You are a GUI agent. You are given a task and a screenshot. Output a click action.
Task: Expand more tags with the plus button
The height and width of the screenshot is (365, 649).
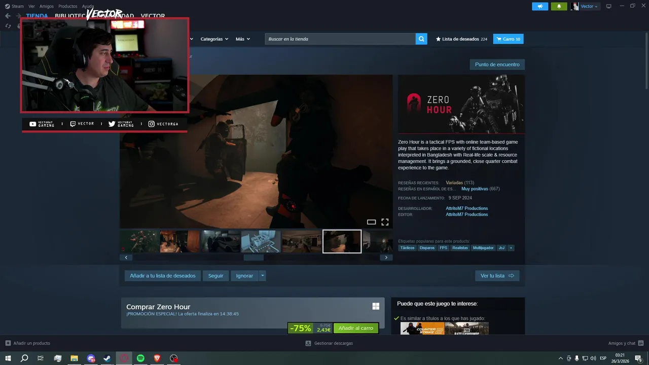pos(511,248)
